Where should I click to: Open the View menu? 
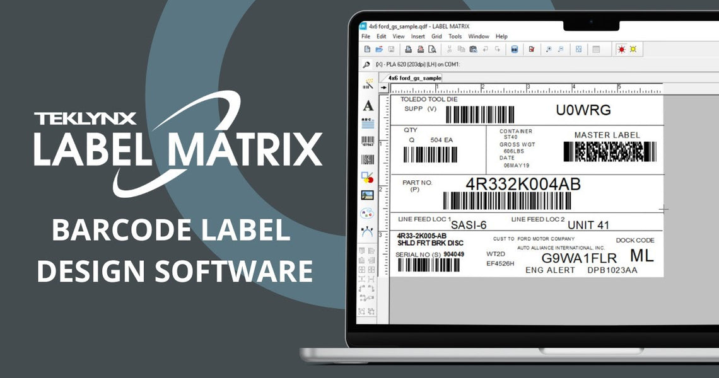pos(399,36)
